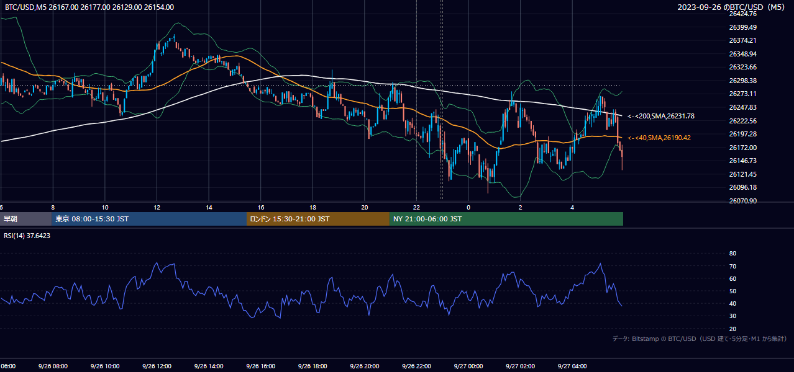Click price axis value 26172.00
Viewport: 794px width, 372px height.
coord(742,148)
